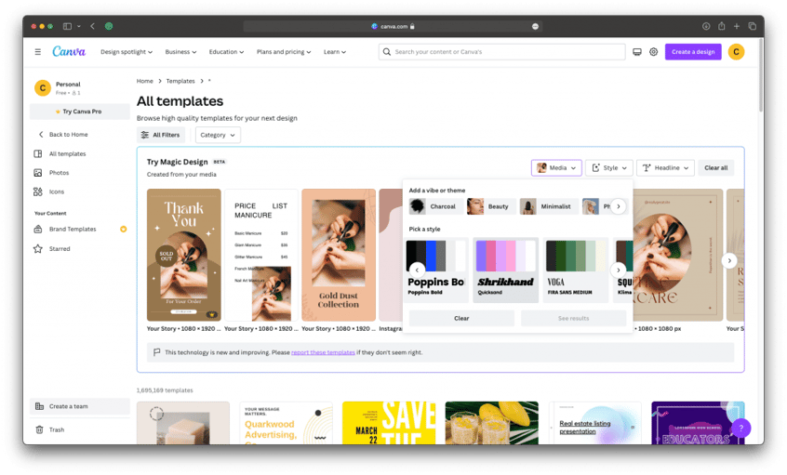This screenshot has height=475, width=787.
Task: Go to Canva home via logo
Action: (x=69, y=52)
